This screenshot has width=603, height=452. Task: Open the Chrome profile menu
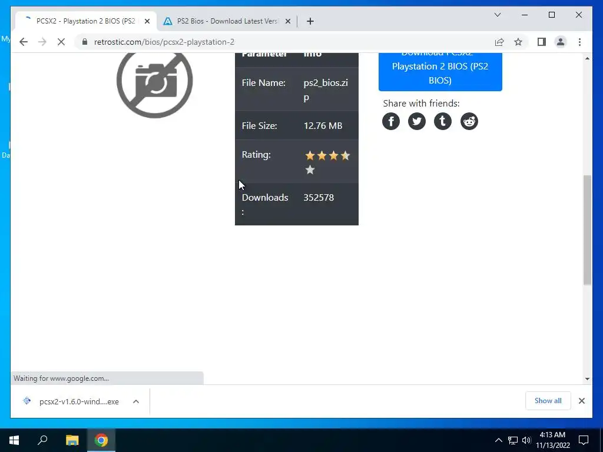[561, 42]
